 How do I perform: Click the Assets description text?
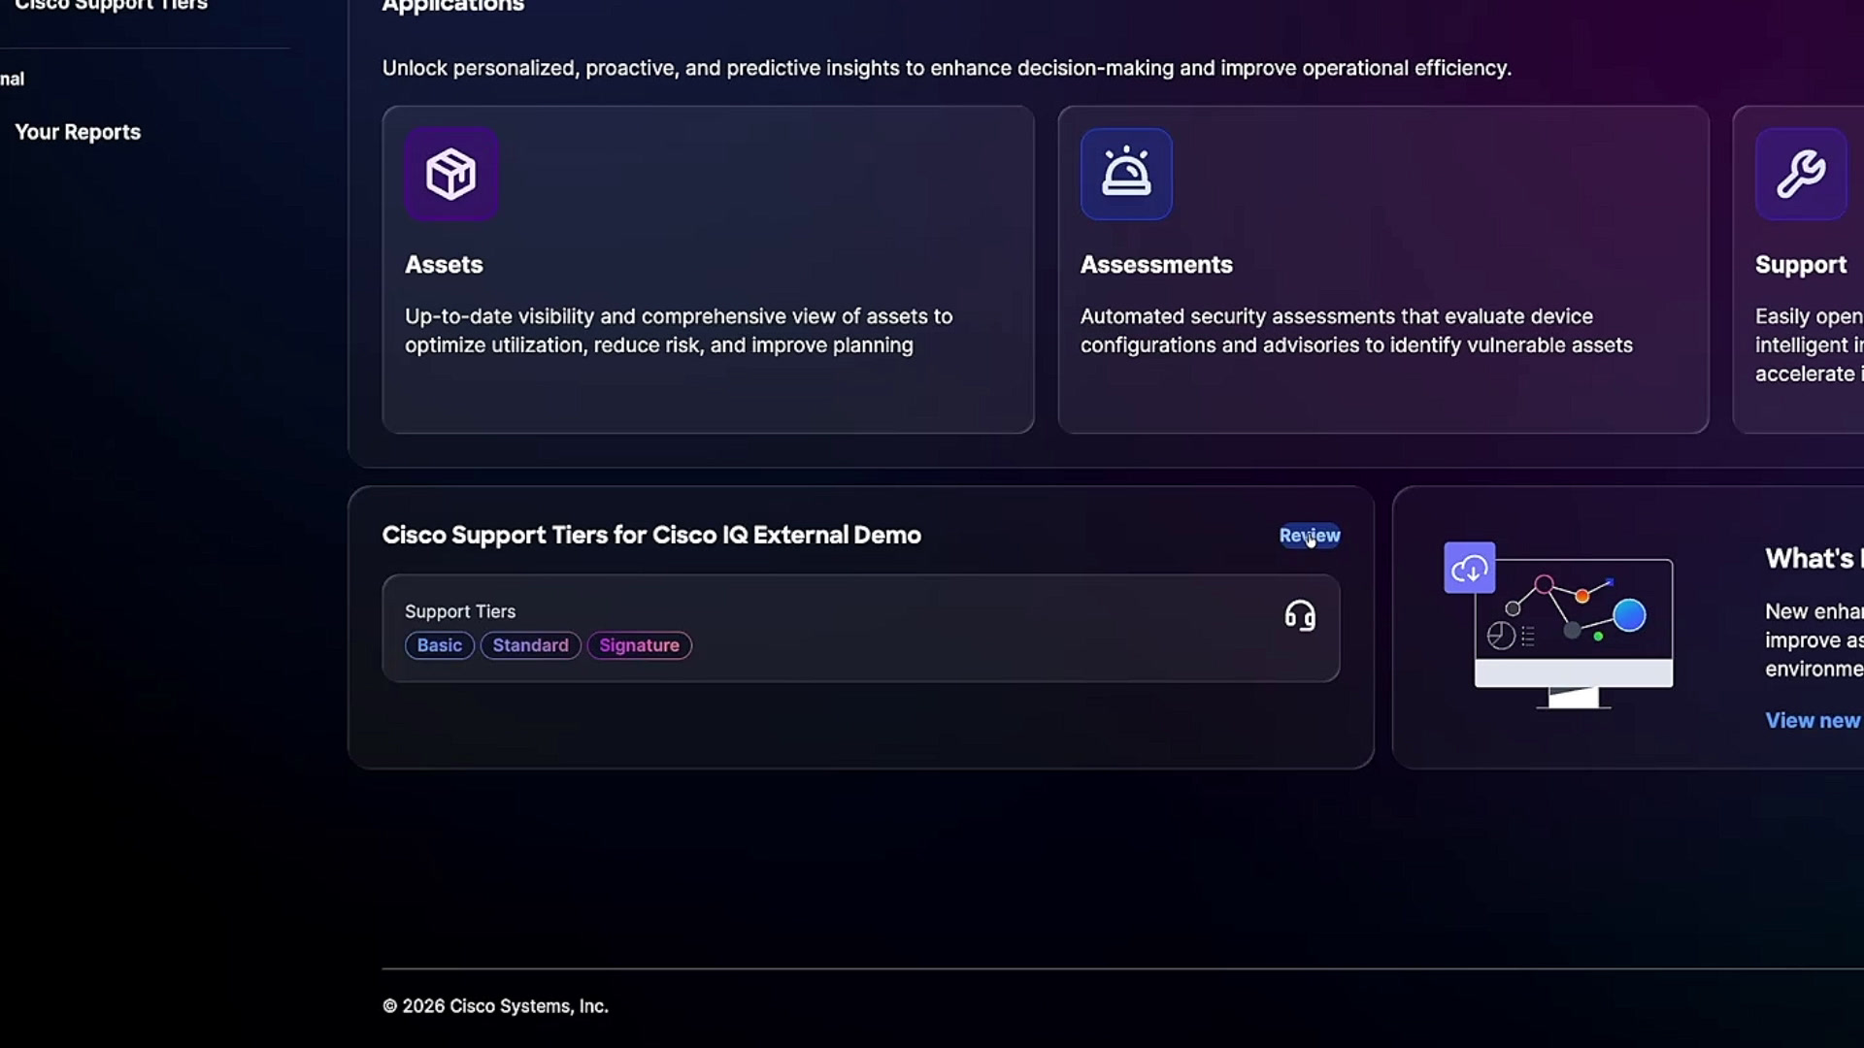[679, 331]
